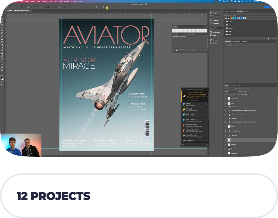This screenshot has height=218, width=278.
Task: Open the Layer Comps panel
Action: coord(215,32)
